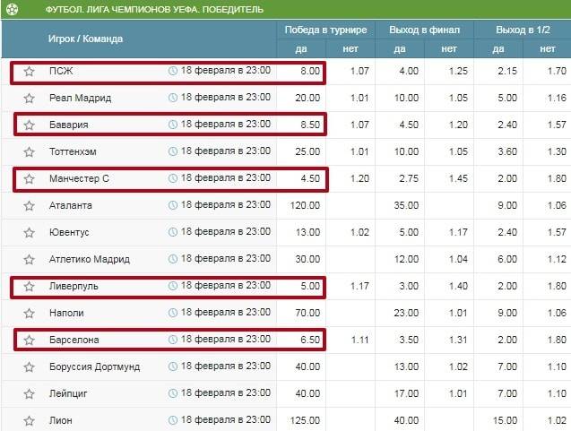
Task: Open the Аталанта team name
Action: pyautogui.click(x=71, y=206)
